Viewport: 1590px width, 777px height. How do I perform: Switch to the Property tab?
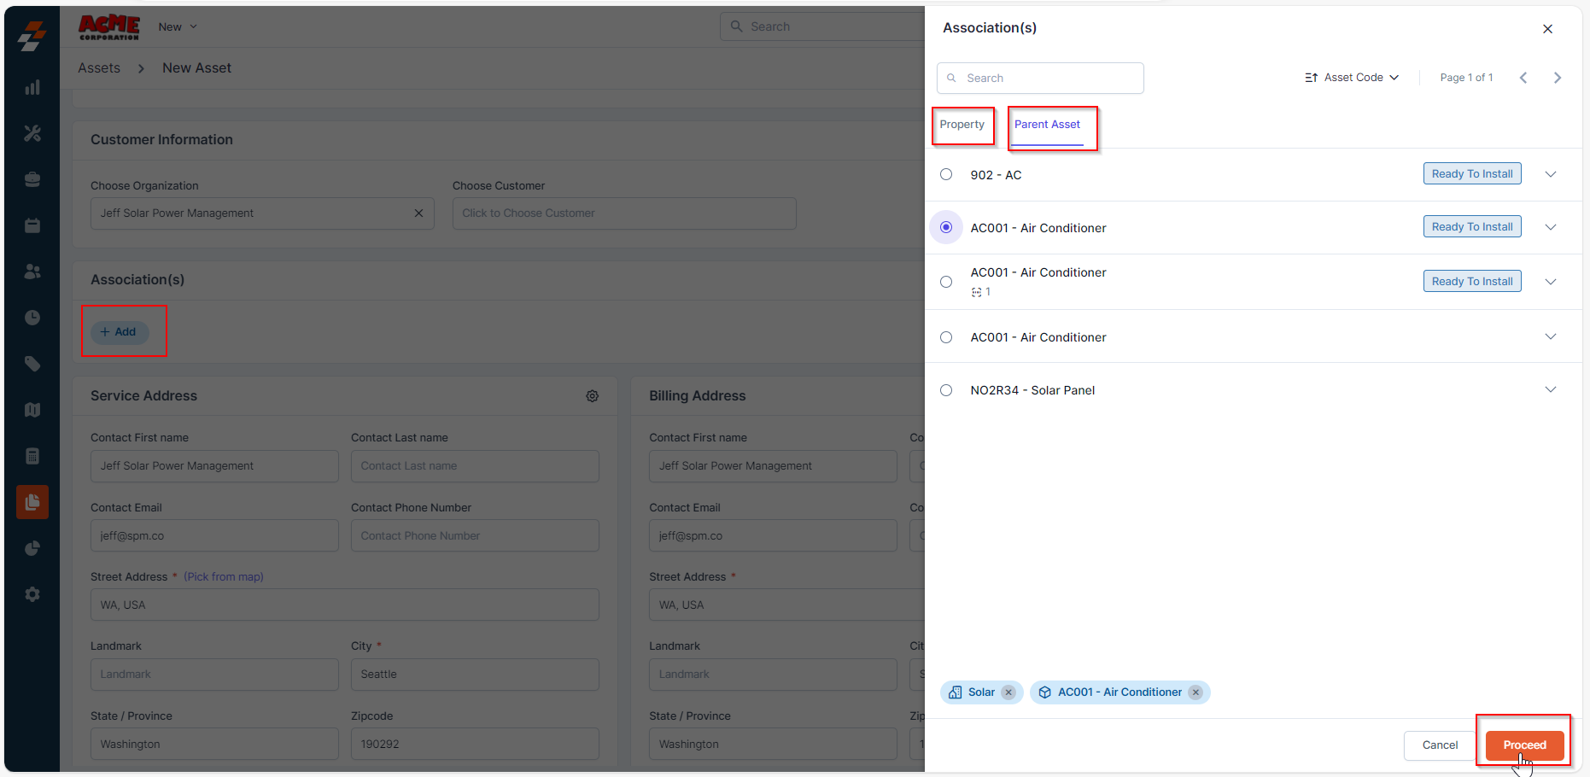pyautogui.click(x=962, y=125)
